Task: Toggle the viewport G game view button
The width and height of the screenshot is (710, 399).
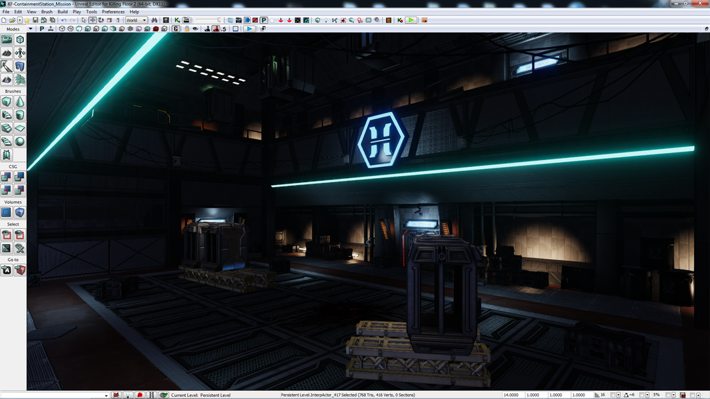Action: point(175,29)
